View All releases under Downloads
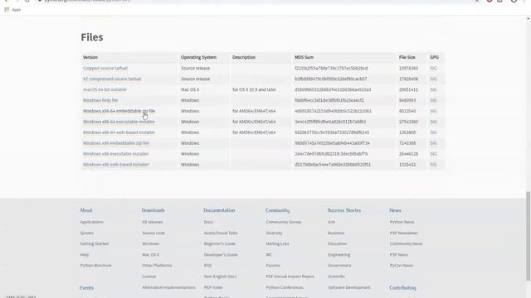Viewport: 531px width, 298px height. coord(153,222)
